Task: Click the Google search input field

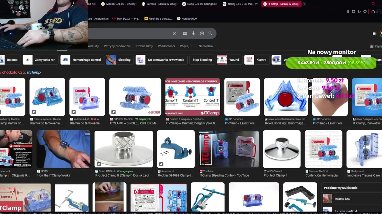Action: (130, 34)
